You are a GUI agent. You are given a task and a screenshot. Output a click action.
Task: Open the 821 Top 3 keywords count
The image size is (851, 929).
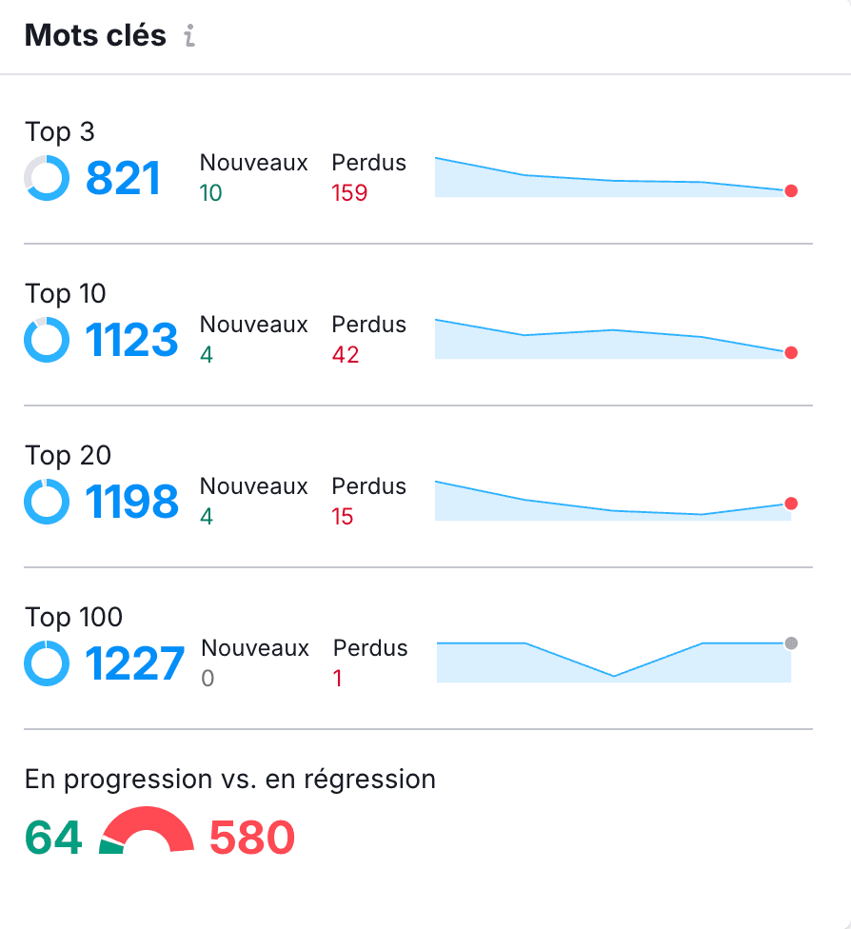(x=123, y=178)
